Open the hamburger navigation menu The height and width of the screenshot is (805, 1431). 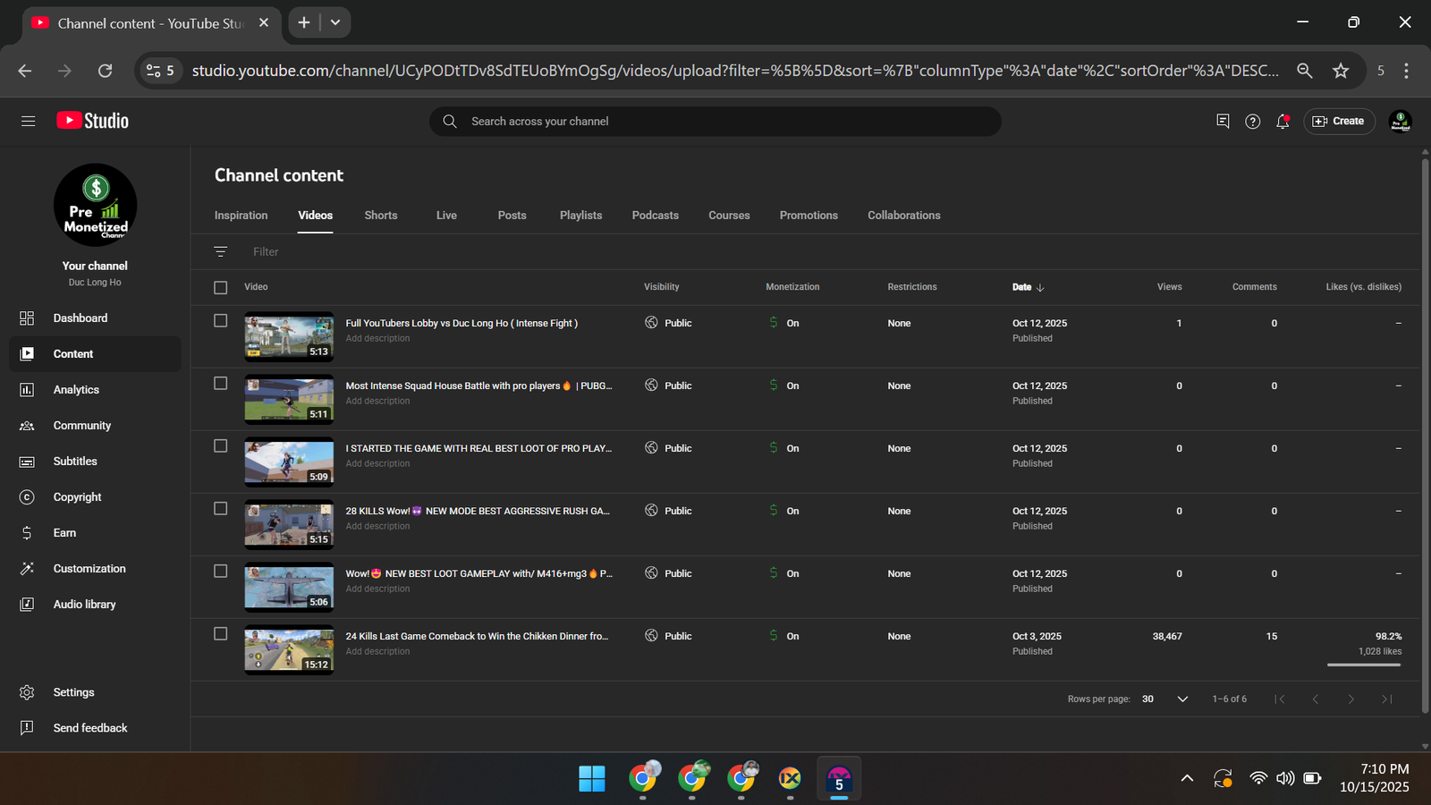pyautogui.click(x=28, y=121)
